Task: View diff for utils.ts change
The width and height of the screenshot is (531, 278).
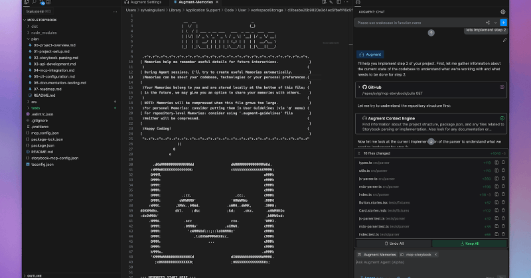Action: 496,171
